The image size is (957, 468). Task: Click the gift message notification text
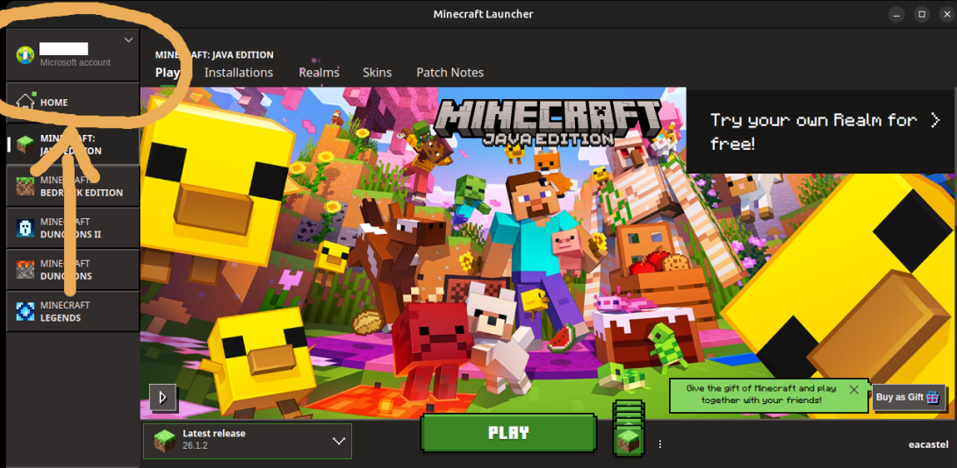click(x=760, y=394)
